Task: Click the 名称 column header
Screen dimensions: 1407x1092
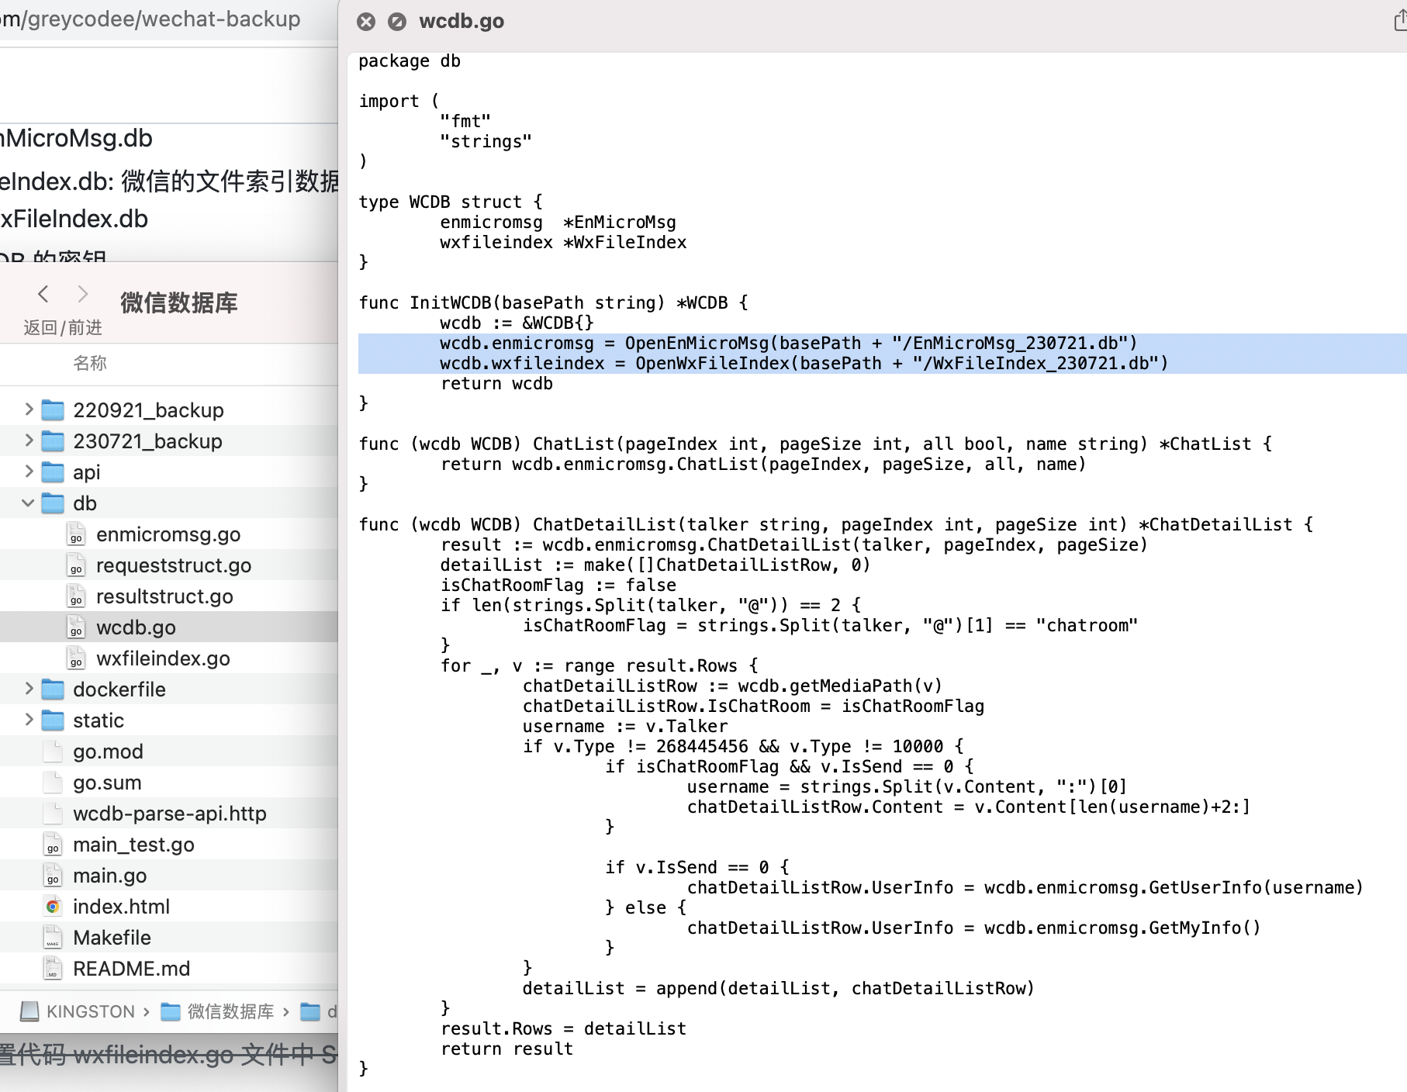Action: (90, 363)
